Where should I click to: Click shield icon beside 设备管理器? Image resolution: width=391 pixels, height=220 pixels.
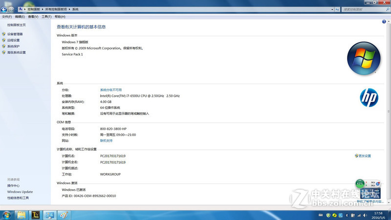pyautogui.click(x=3, y=34)
